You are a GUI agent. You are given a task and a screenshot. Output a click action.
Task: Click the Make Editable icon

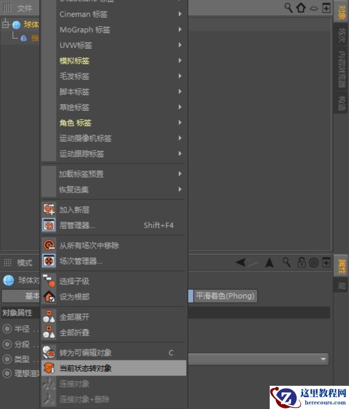pyautogui.click(x=49, y=352)
